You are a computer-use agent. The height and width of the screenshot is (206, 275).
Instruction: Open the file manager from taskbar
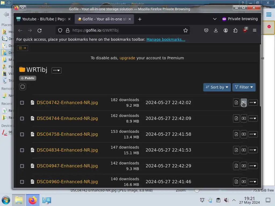19,200
